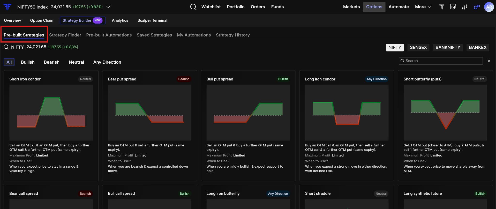
Task: Click the stylized T terminal icon
Action: tap(441, 7)
